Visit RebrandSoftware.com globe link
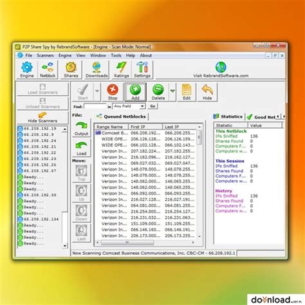This screenshot has height=305, width=305. (x=221, y=69)
